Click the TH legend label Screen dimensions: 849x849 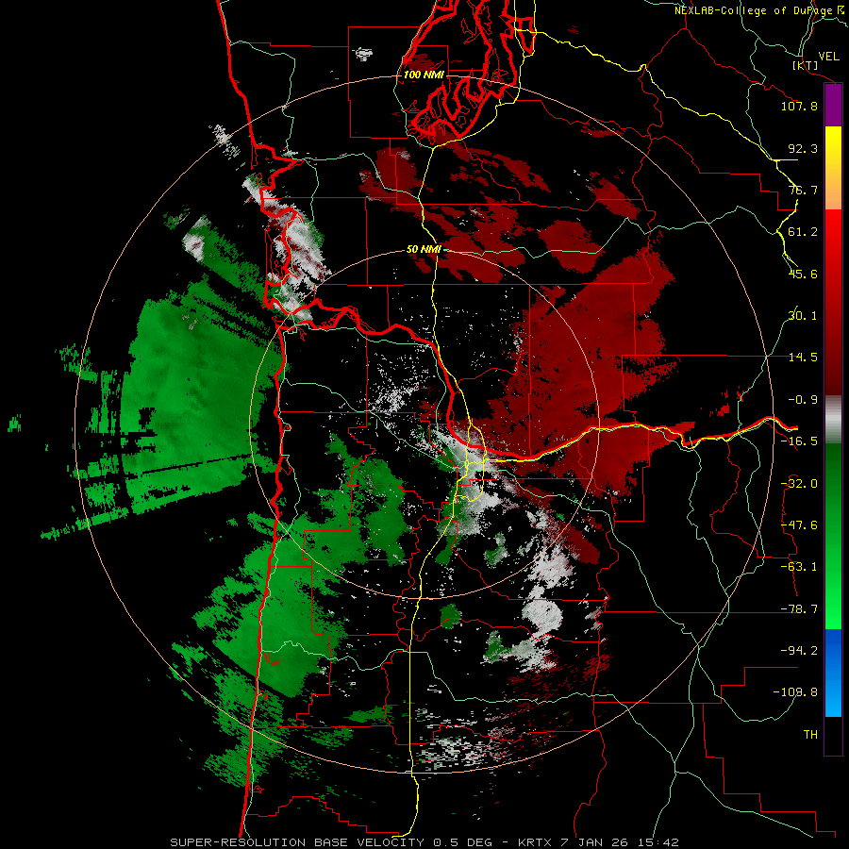point(810,735)
